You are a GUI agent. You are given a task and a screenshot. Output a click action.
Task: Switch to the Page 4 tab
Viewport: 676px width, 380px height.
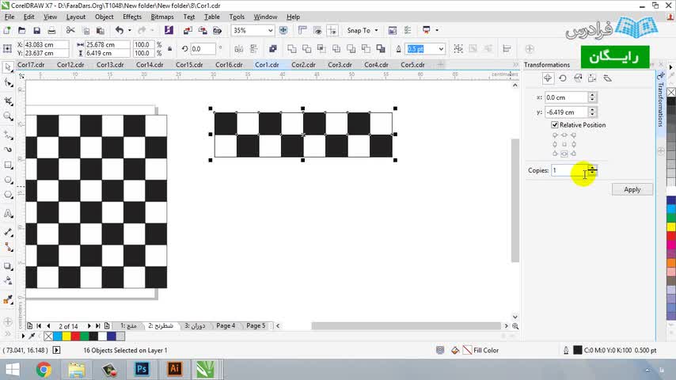(226, 325)
